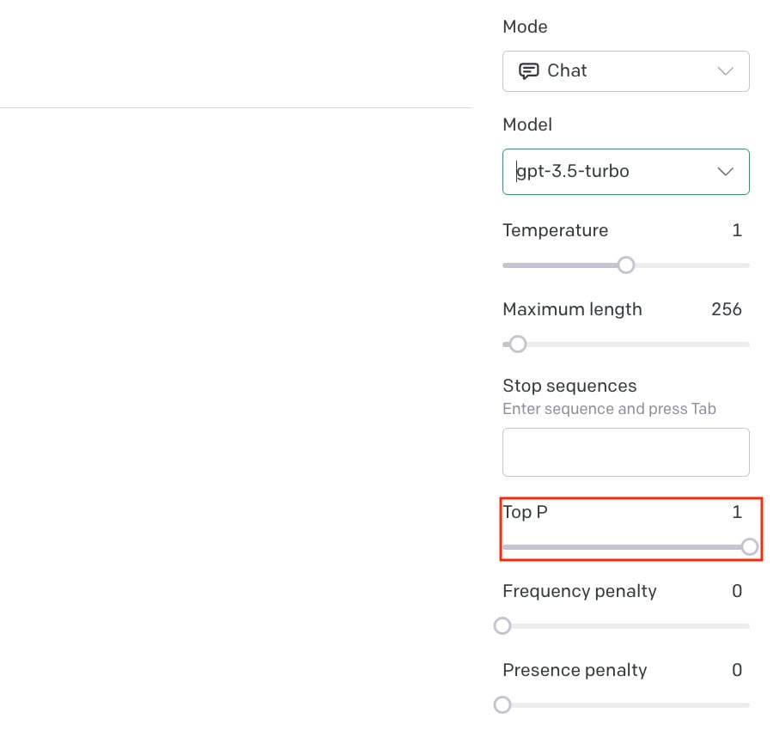Expand the Mode dropdown chevron
773x731 pixels.
[x=725, y=71]
